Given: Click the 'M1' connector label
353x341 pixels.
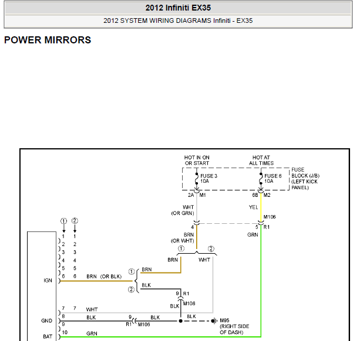Looking at the screenshot, I should coord(203,195).
